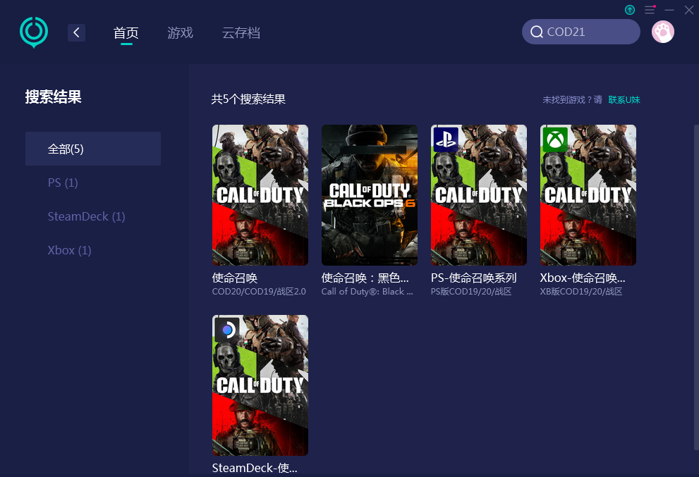Click the Xbox badge on Xbox game cover

(555, 139)
